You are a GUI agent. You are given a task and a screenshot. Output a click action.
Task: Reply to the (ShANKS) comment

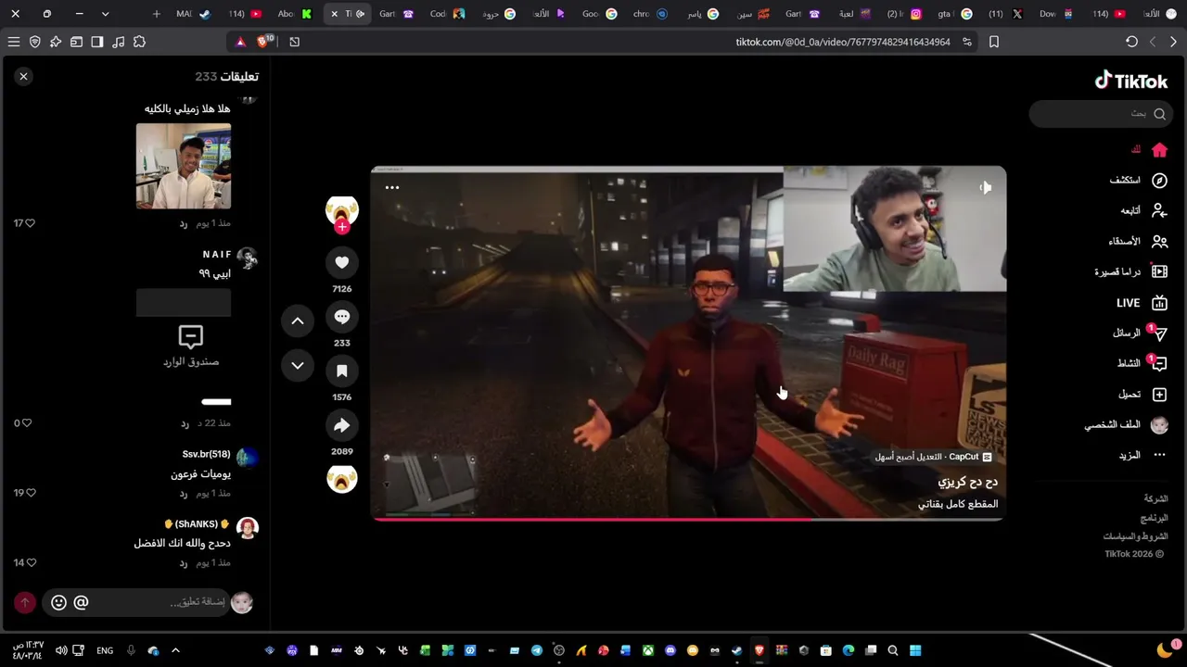click(x=184, y=563)
